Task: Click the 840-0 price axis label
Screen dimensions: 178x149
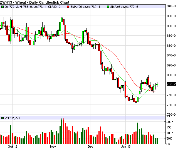Action: point(171,55)
